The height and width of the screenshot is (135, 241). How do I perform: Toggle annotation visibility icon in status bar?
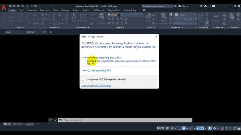coord(210,128)
